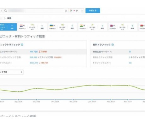Click the Feb 2019 point on the green line
This screenshot has width=145, height=120.
pyautogui.click(x=111, y=86)
